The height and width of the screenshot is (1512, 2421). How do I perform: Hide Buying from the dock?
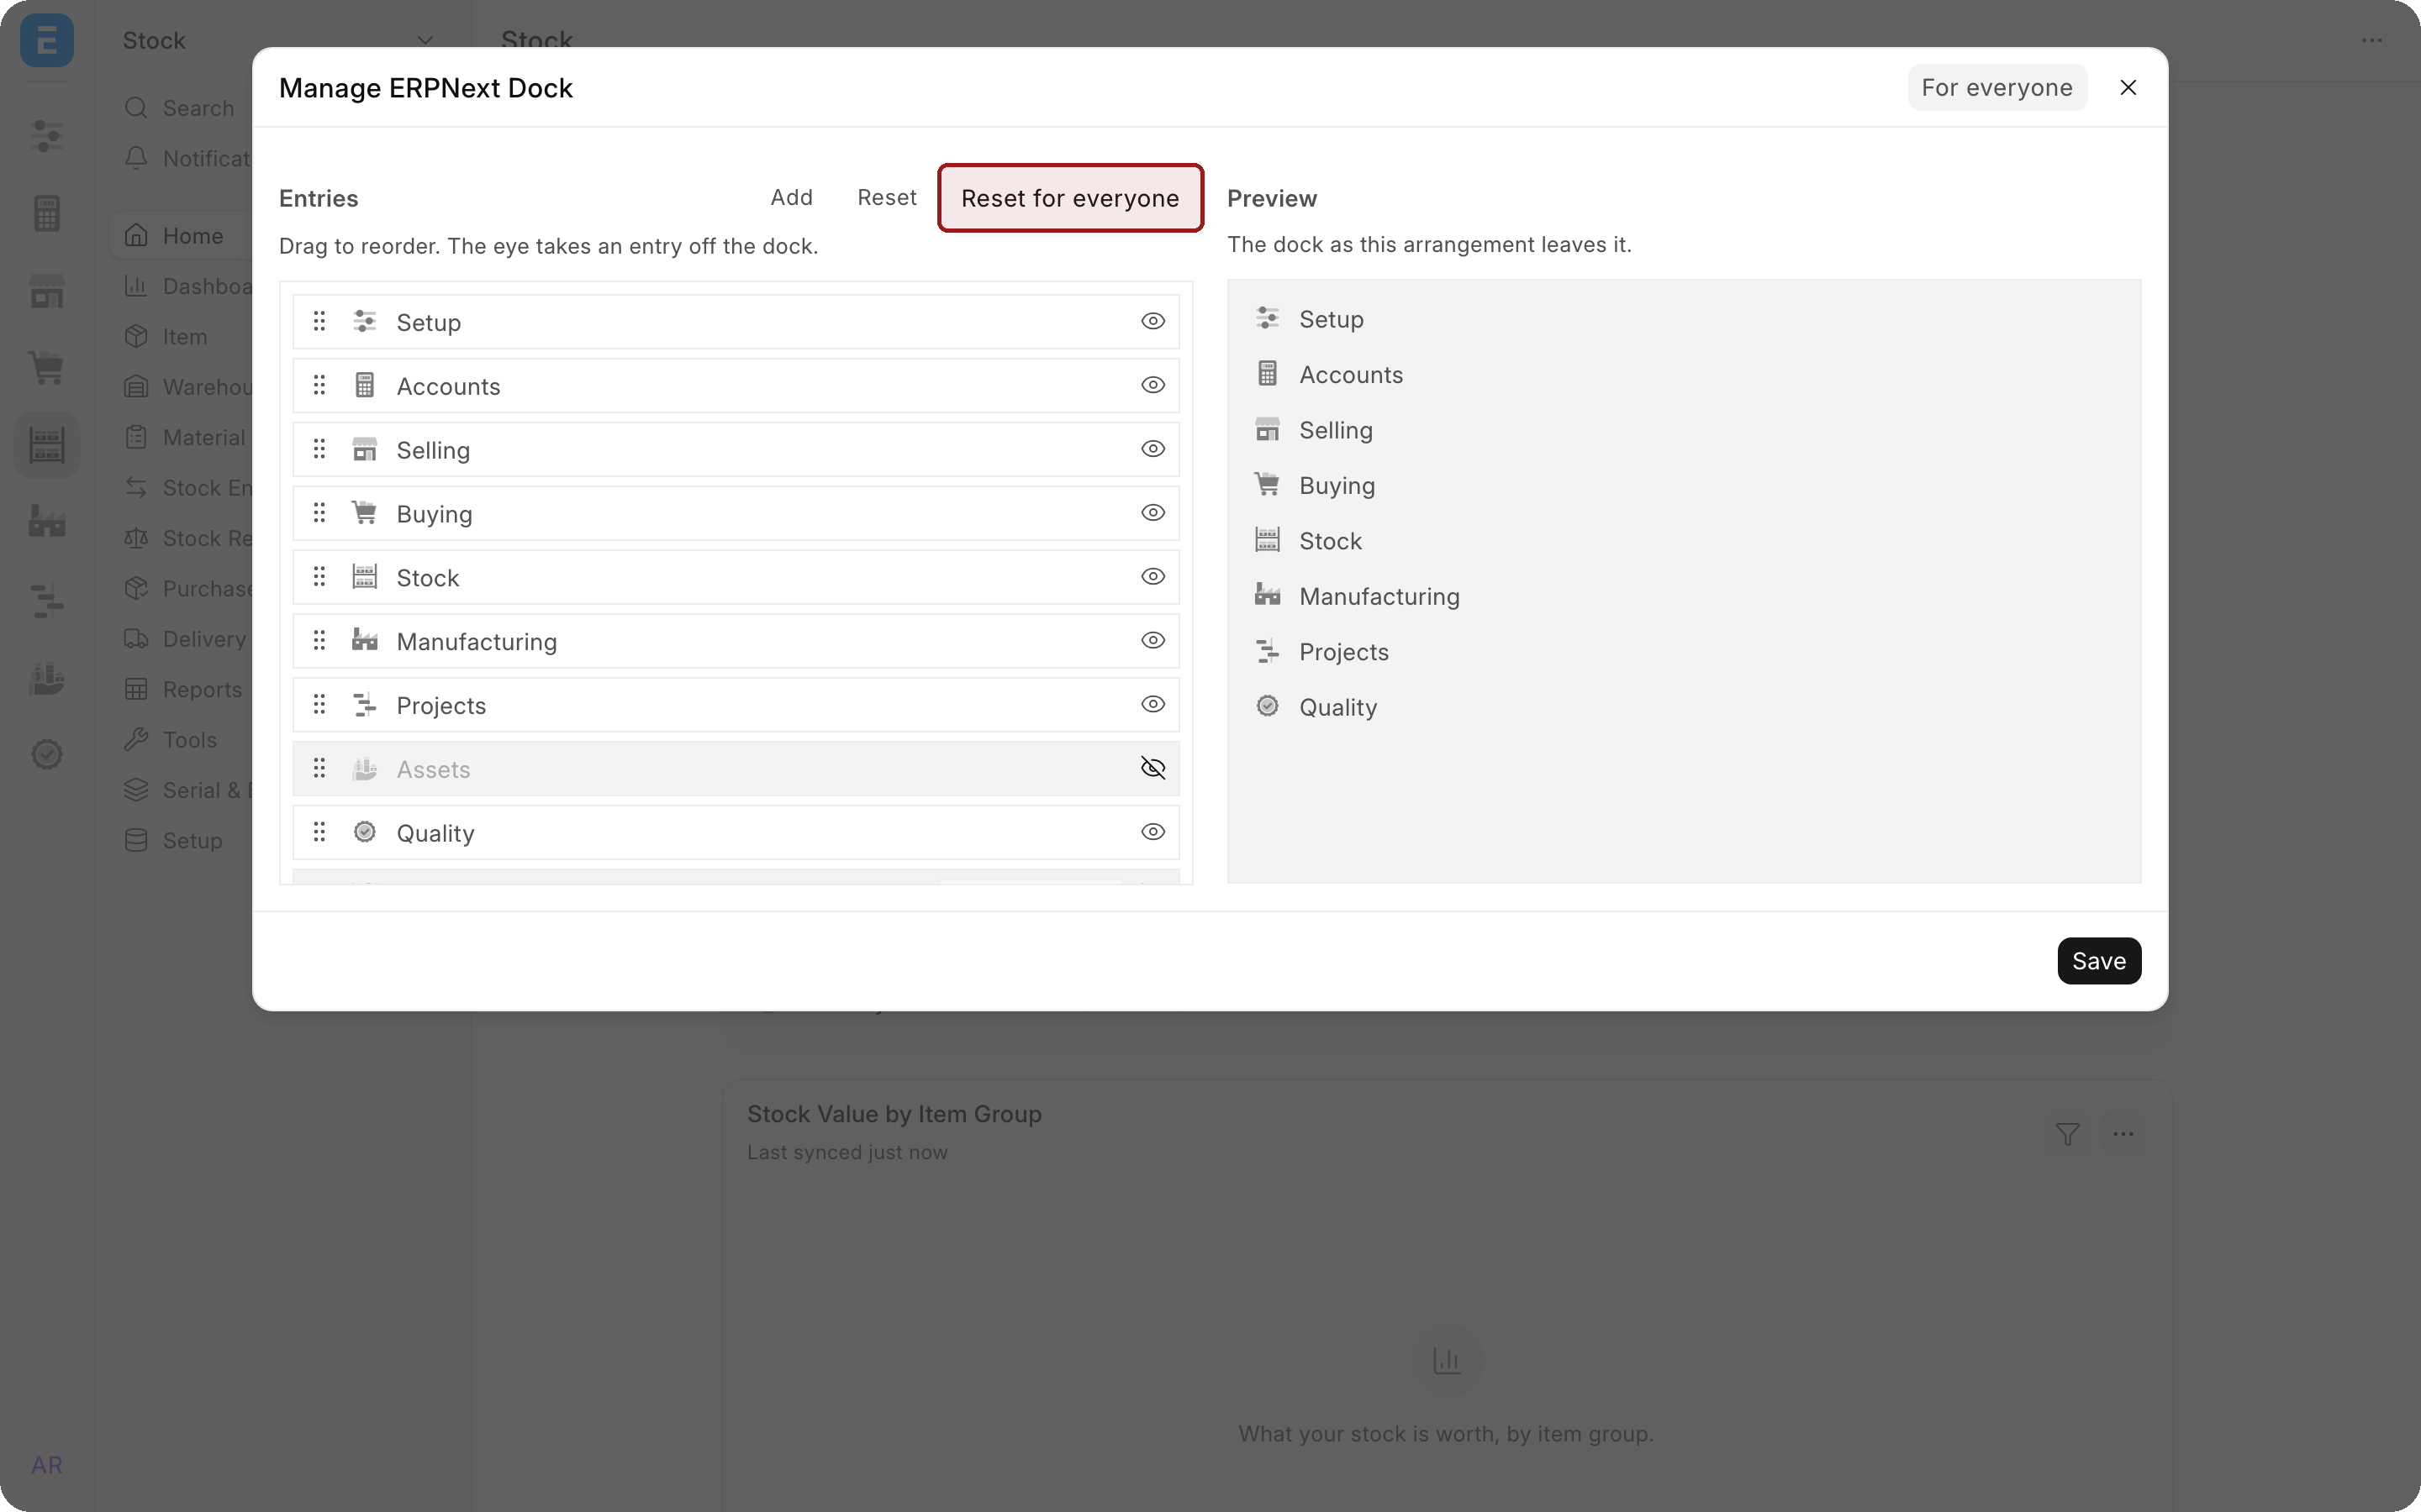coord(1152,513)
